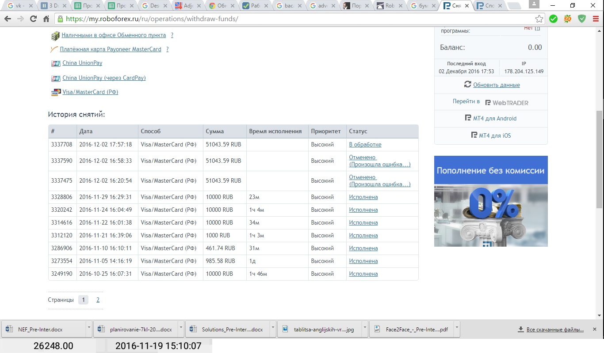Click the browser forward arrow
This screenshot has height=353, width=604.
20,19
